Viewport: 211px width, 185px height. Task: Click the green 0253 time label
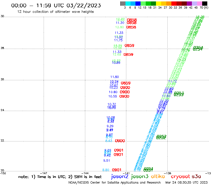[x=179, y=94]
